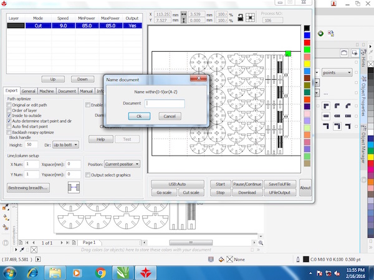
Task: Click the Download button
Action: (247, 192)
